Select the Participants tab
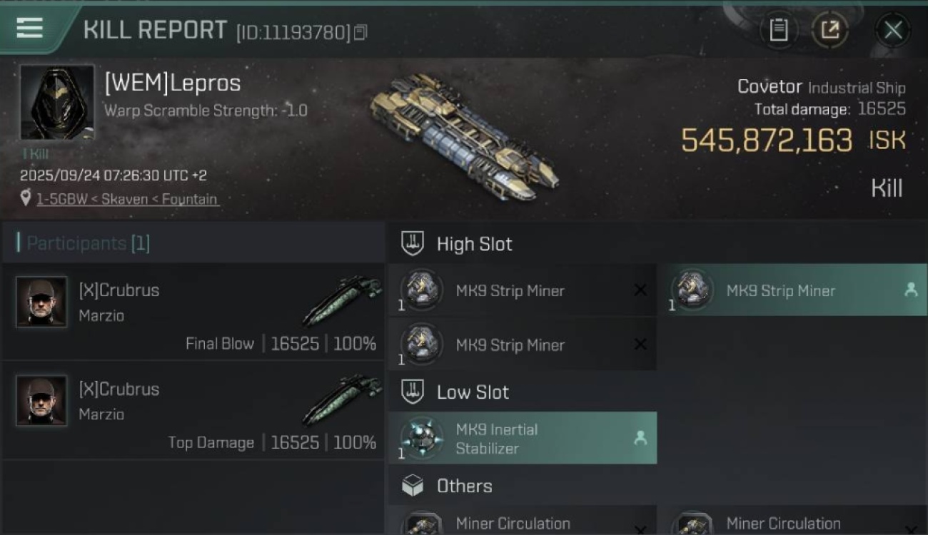Viewport: 928px width, 535px height. tap(84, 243)
